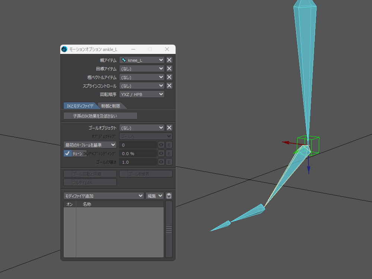
Task: Clear the ゴールオブジェクト goal object
Action: click(x=169, y=128)
